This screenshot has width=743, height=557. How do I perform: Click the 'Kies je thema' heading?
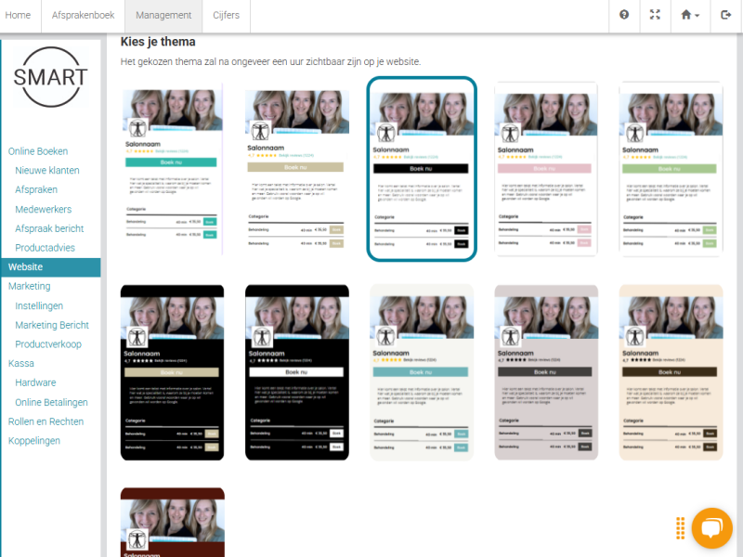coord(158,42)
